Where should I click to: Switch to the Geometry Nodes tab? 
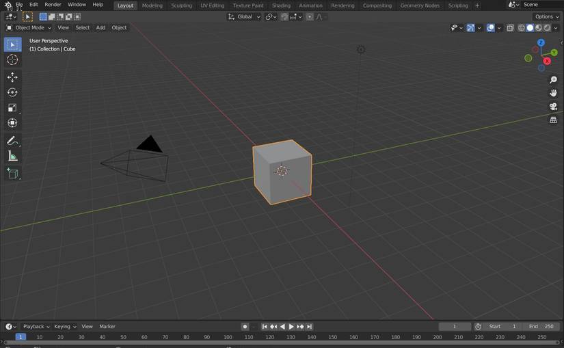click(420, 5)
